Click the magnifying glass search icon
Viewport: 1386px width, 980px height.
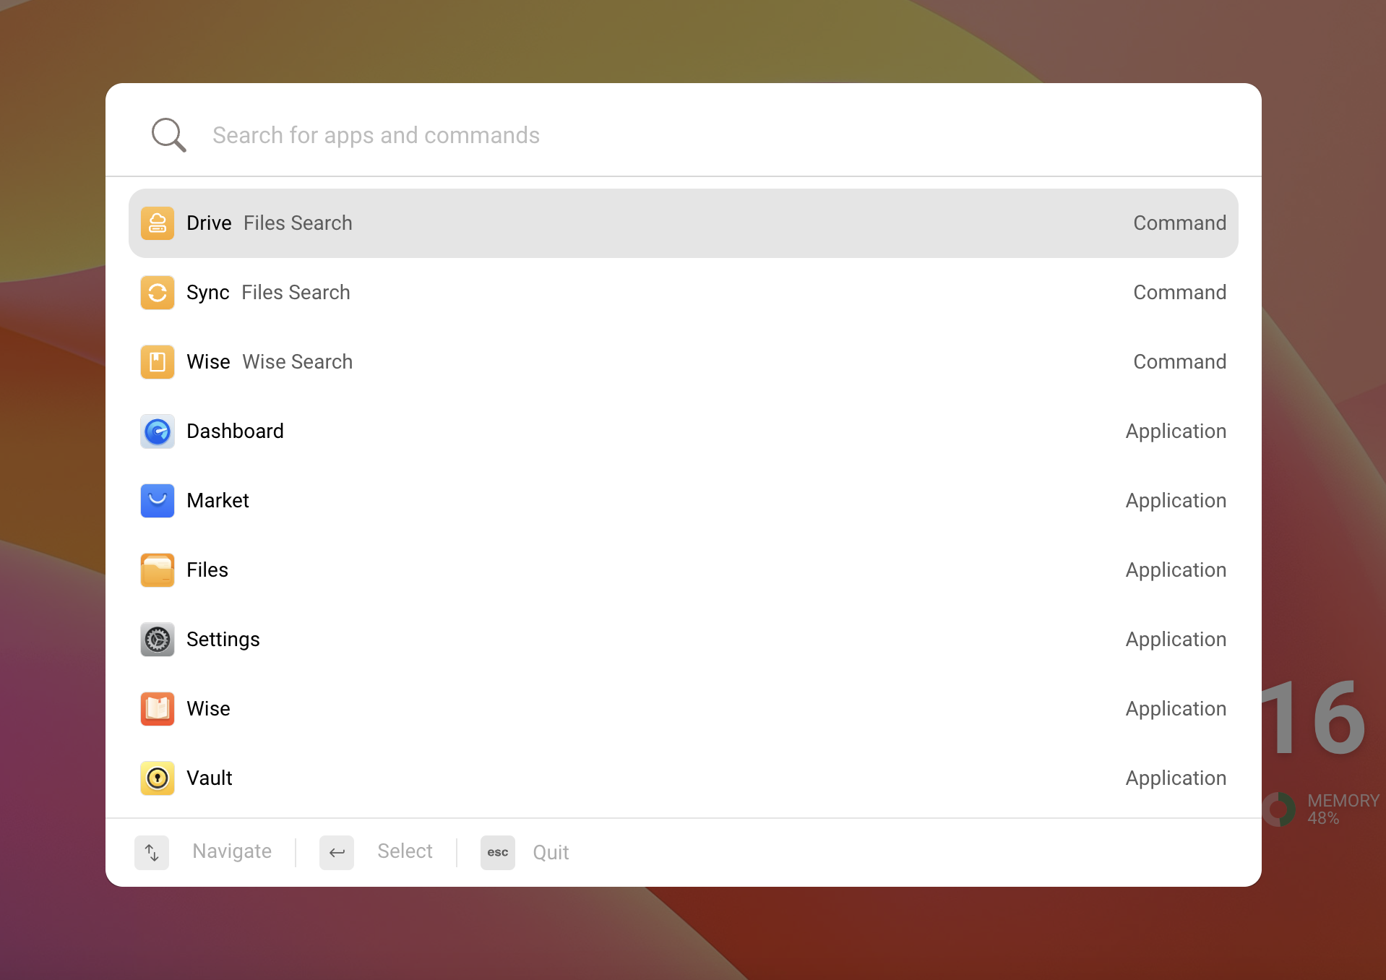point(168,135)
